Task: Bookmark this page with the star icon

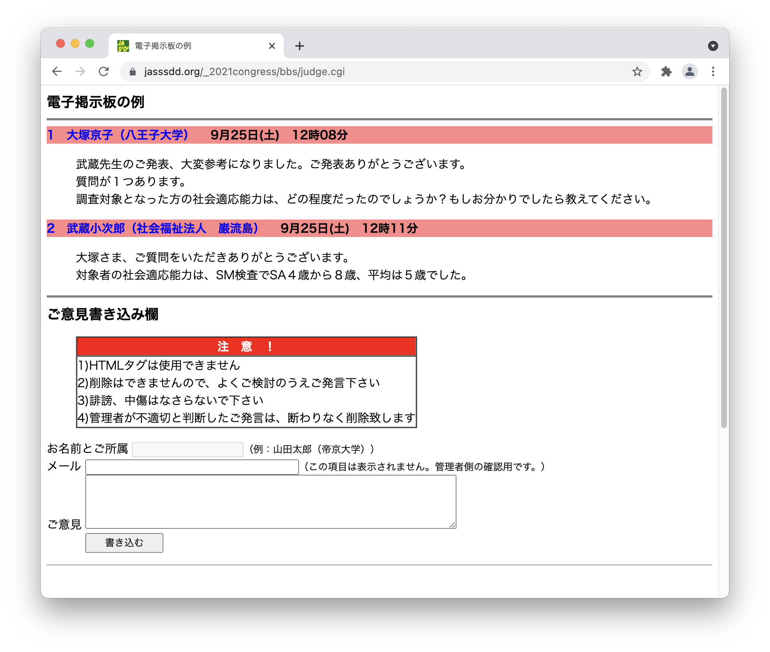Action: 637,71
